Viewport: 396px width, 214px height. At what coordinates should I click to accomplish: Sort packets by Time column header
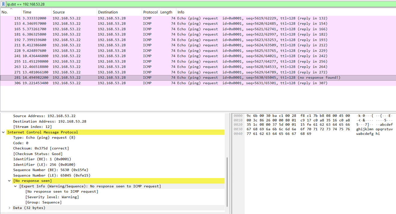36,12
